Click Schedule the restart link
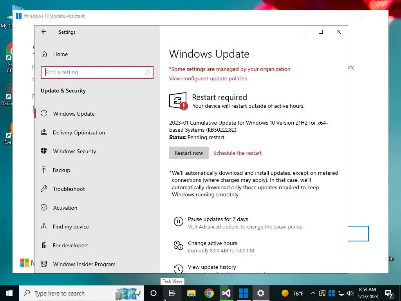The height and width of the screenshot is (301, 401). click(237, 153)
